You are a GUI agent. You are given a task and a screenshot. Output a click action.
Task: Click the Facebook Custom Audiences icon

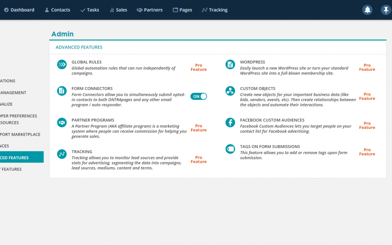point(230,122)
